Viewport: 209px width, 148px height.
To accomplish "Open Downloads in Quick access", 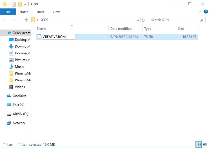I will pos(20,46).
